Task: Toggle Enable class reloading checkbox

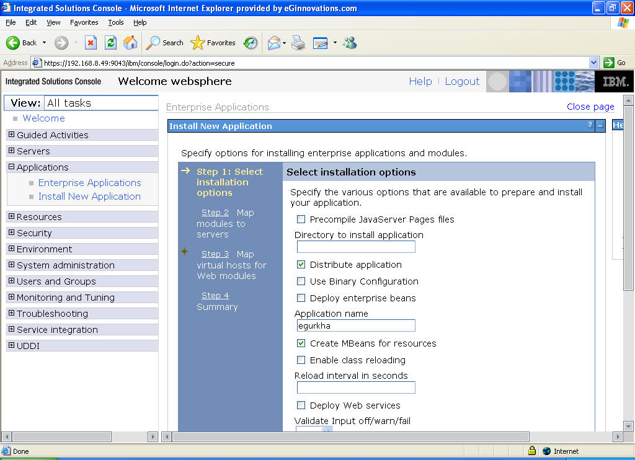Action: coord(301,360)
